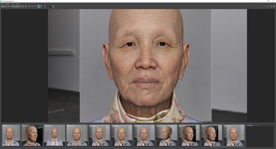Open the View menu

[12, 4]
